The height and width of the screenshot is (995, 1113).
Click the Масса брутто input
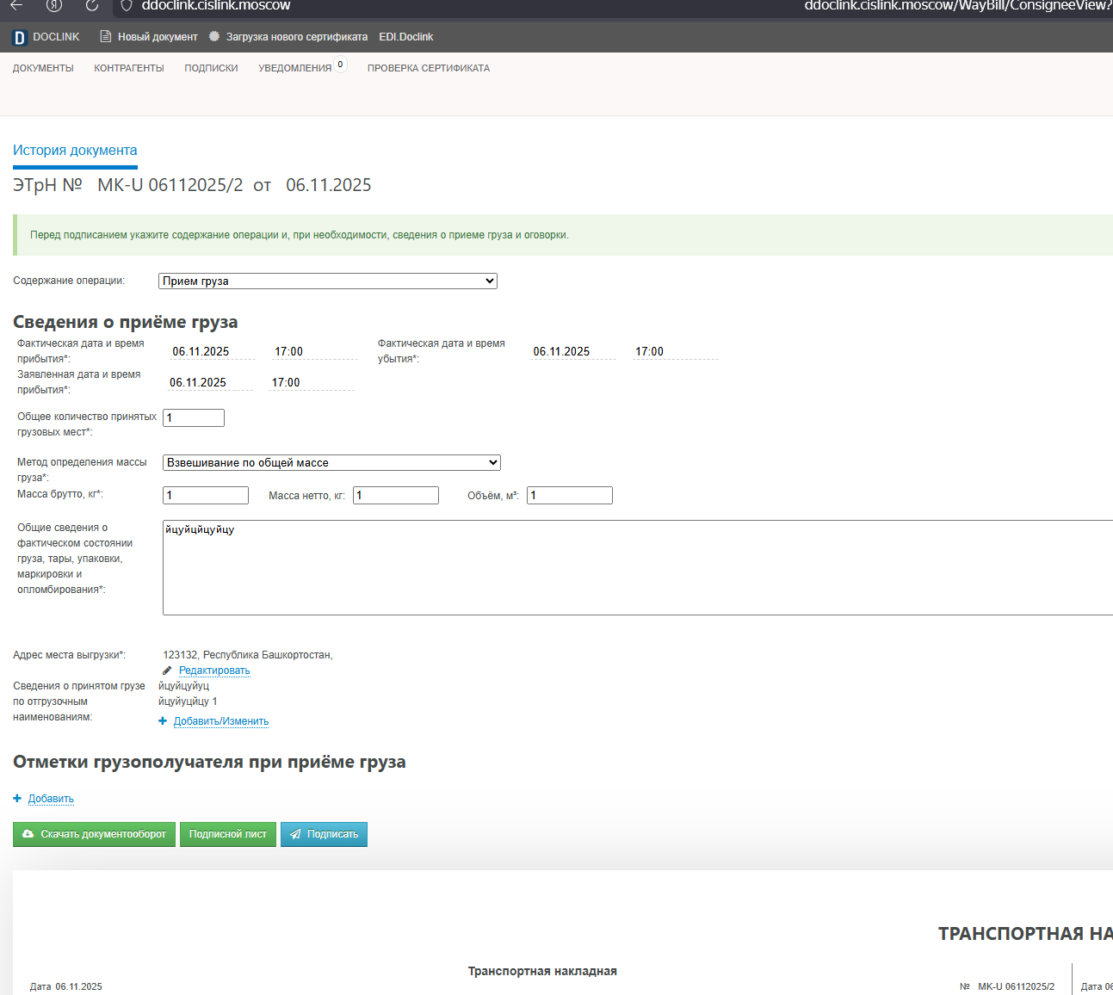click(206, 495)
